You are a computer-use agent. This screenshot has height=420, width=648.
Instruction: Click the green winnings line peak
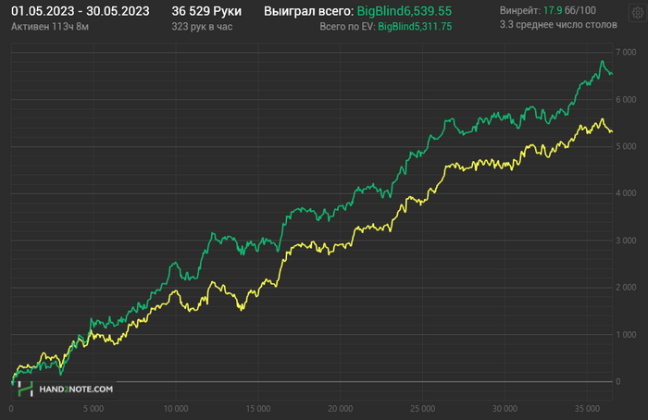(x=603, y=62)
